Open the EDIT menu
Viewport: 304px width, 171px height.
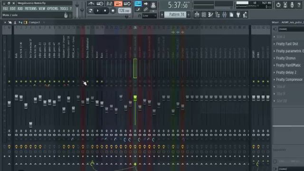click(13, 9)
